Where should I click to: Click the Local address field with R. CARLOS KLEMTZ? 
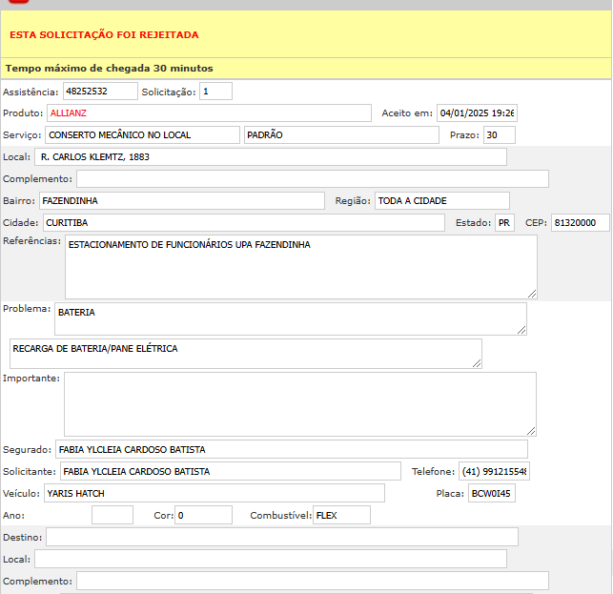coord(271,157)
